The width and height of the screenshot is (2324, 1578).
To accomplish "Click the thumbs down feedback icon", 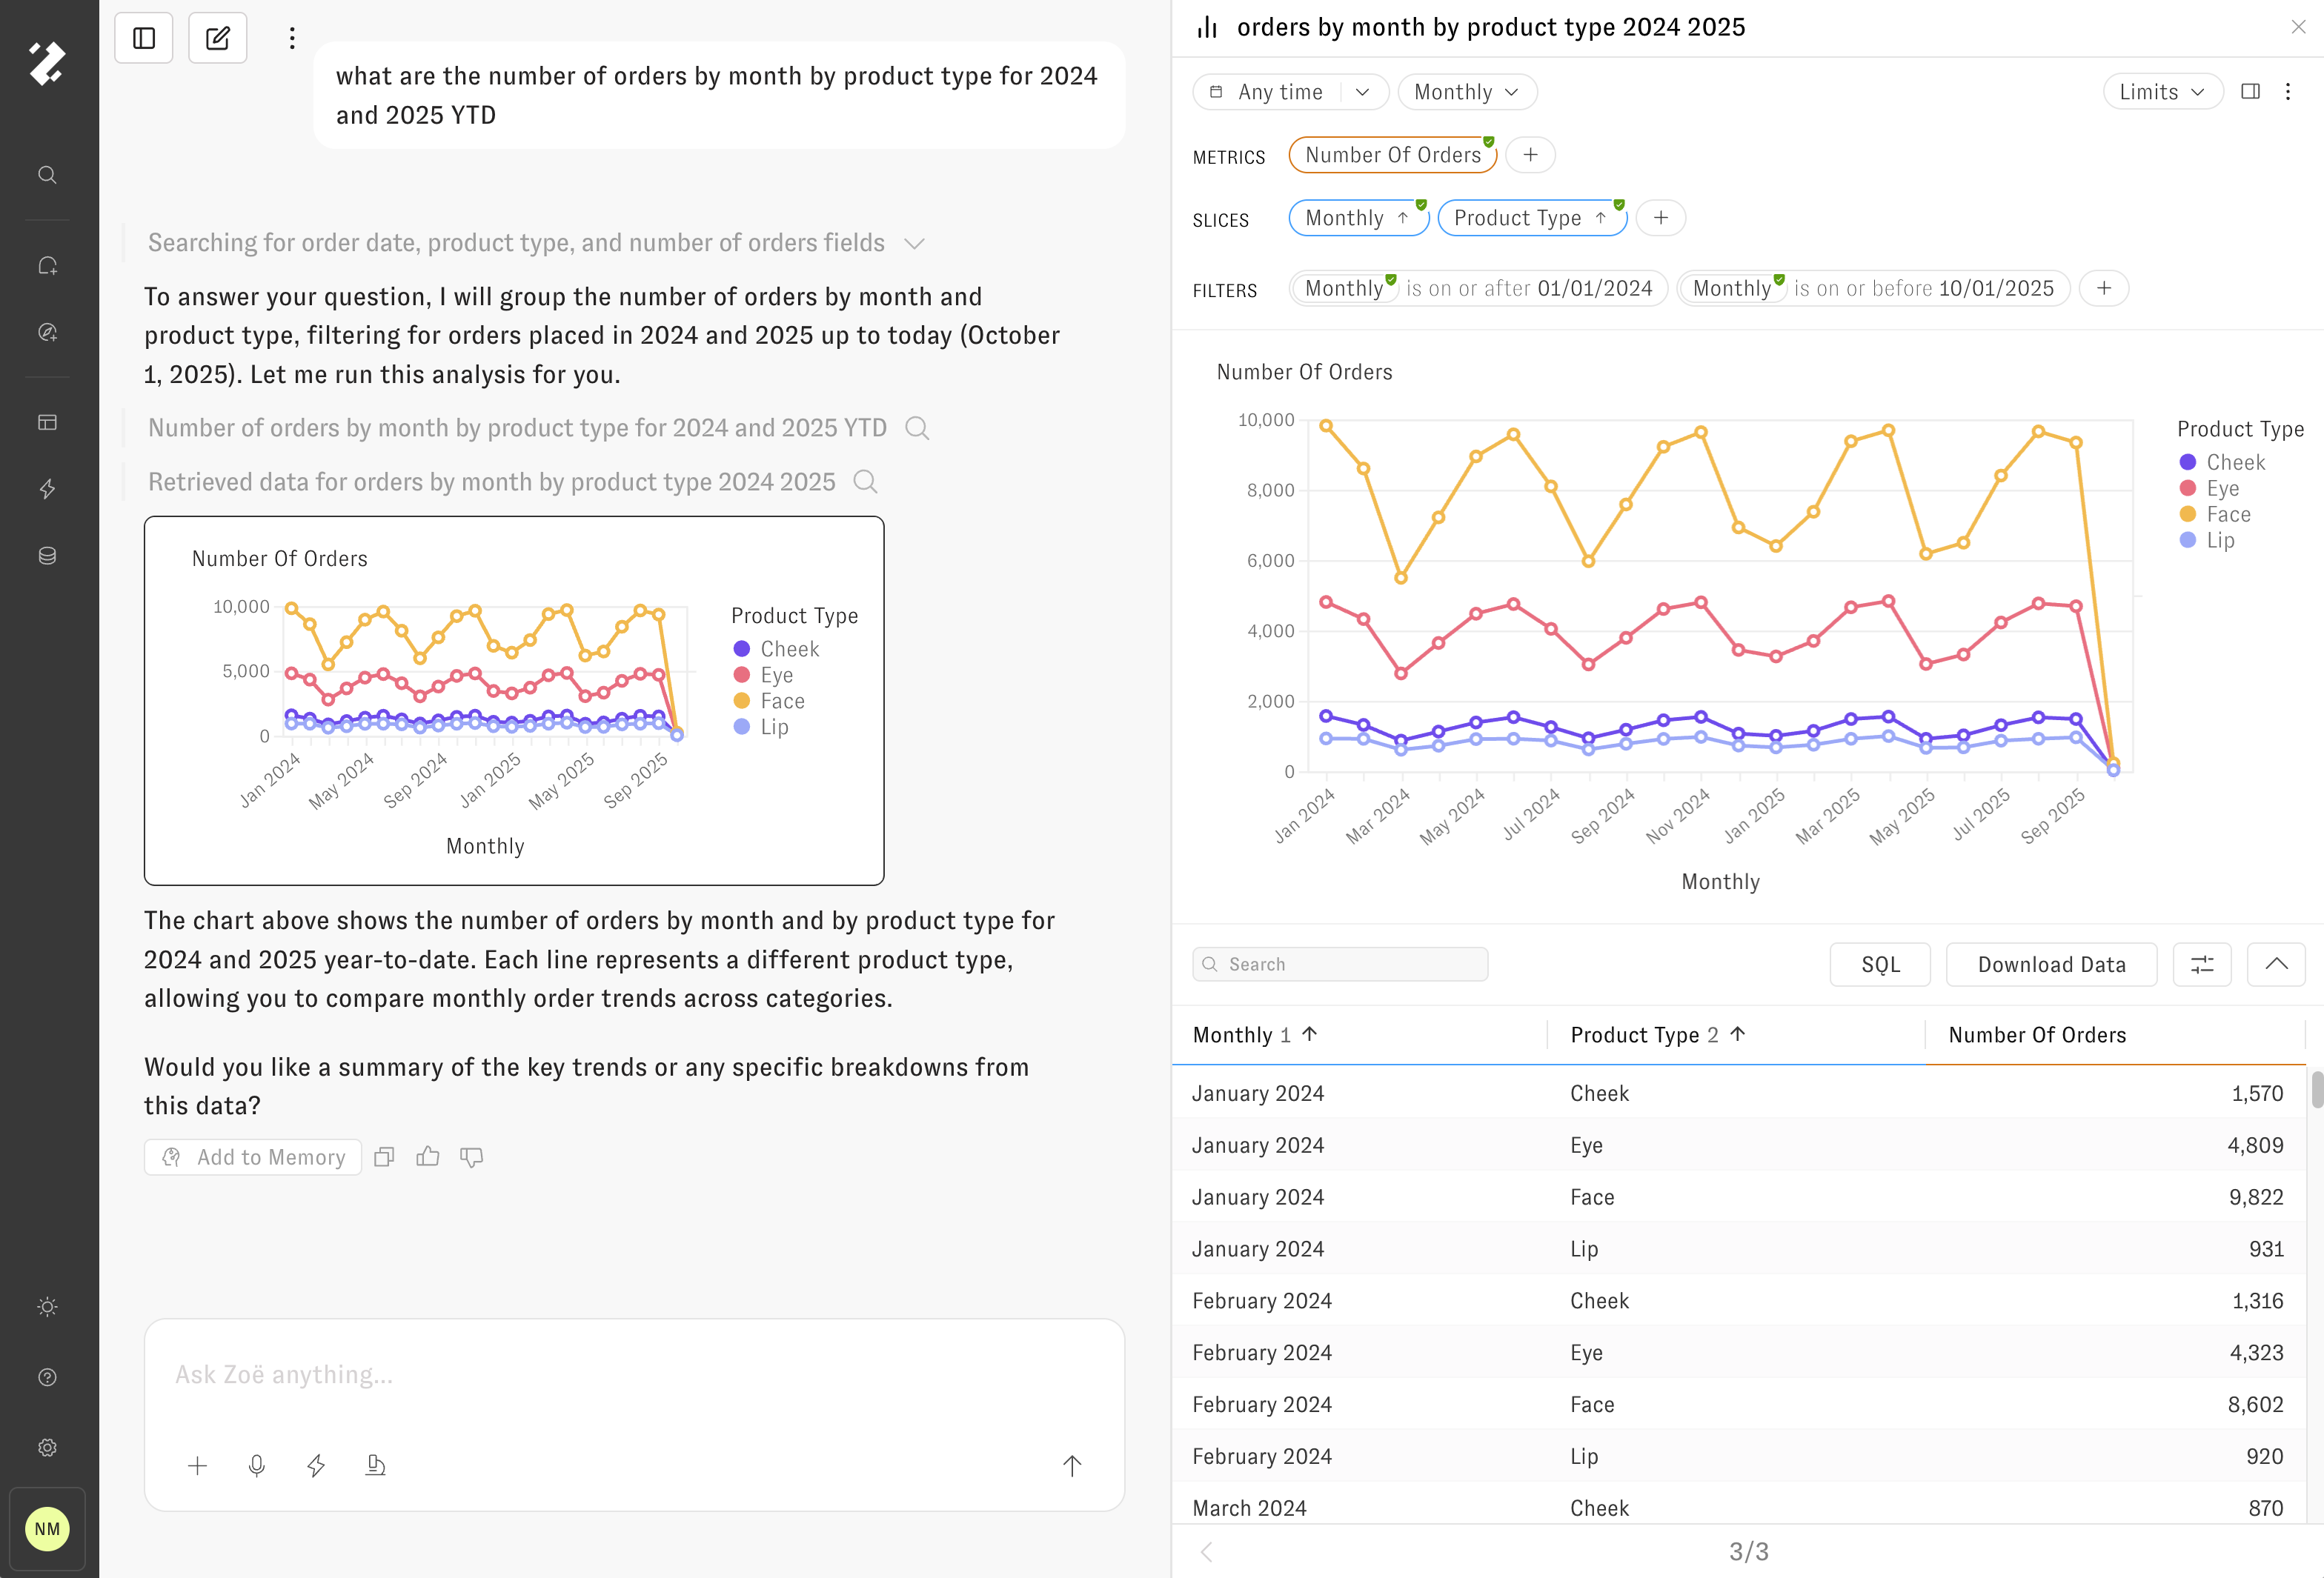I will (471, 1157).
